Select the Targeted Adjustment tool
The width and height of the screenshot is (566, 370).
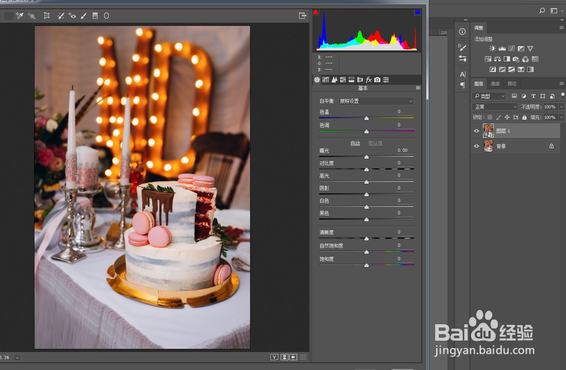(x=32, y=16)
